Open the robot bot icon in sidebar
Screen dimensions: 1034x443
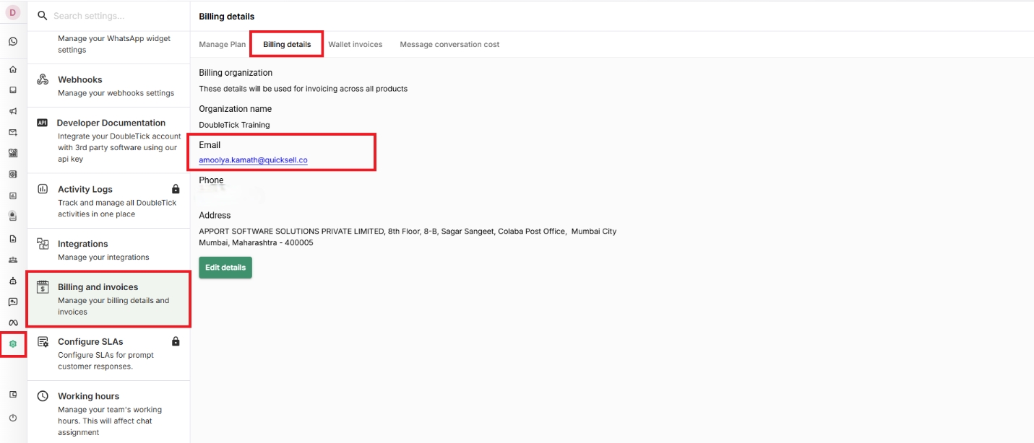(13, 281)
